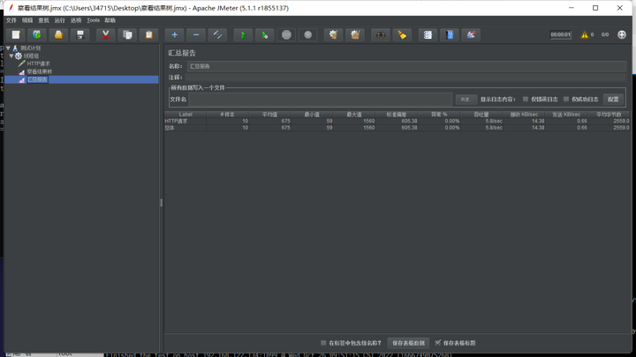Screen dimensions: 636x357
Task: Reset search with the yellow brush icon
Action: tap(402, 34)
